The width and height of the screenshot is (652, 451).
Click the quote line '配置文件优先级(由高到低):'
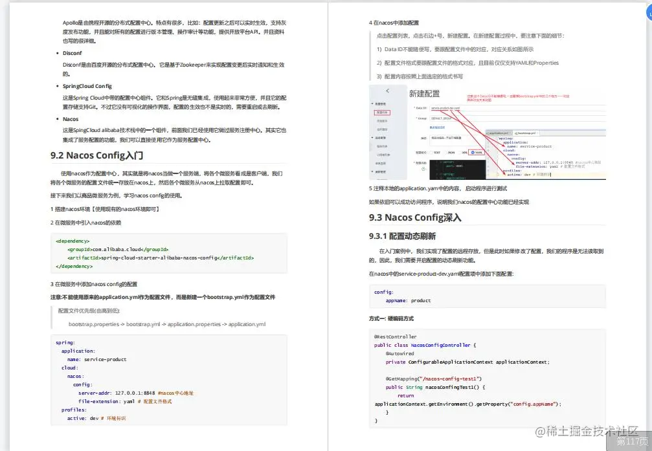coord(89,311)
